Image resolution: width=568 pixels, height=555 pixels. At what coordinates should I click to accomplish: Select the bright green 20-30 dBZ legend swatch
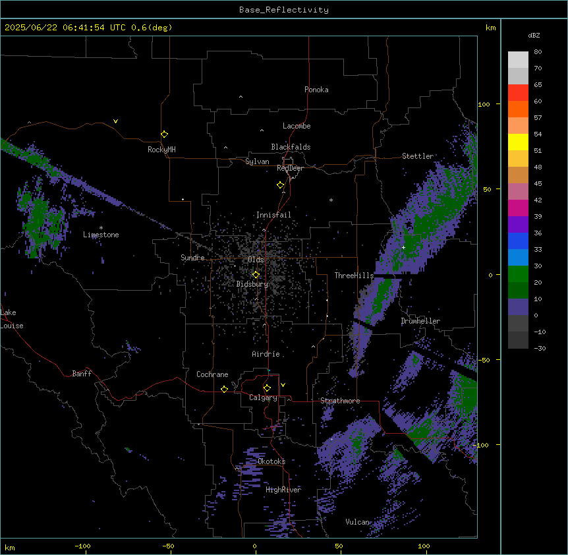(518, 274)
